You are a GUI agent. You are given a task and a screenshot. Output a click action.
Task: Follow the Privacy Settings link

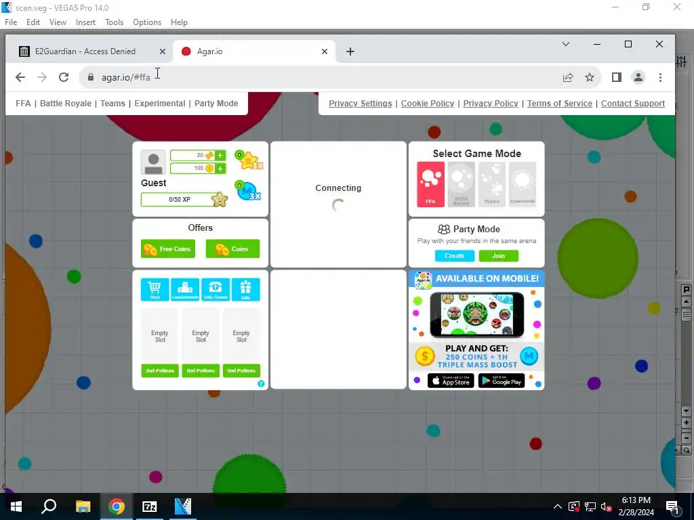[361, 104]
